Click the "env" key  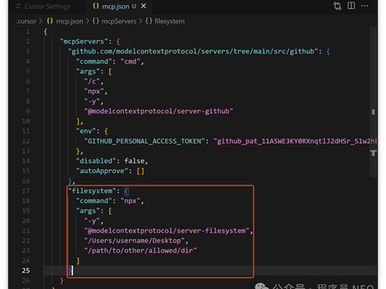[86, 131]
